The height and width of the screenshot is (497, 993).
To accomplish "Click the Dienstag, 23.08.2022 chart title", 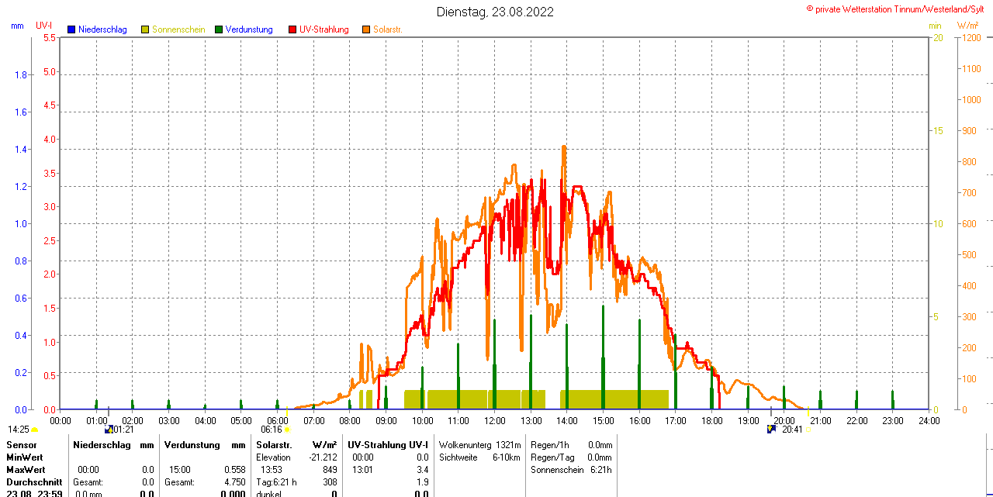I will click(x=495, y=12).
